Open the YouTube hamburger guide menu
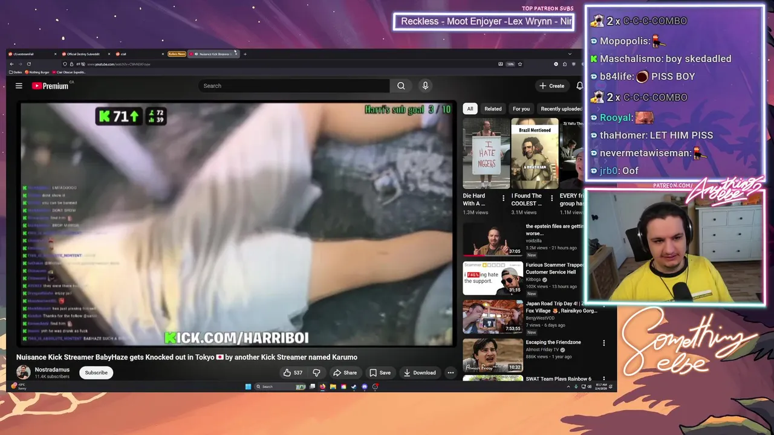This screenshot has width=774, height=435. click(19, 86)
